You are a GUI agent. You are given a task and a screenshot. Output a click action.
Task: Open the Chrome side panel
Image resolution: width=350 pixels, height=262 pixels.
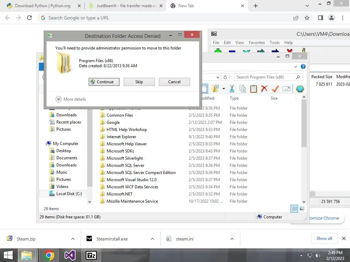(x=321, y=18)
